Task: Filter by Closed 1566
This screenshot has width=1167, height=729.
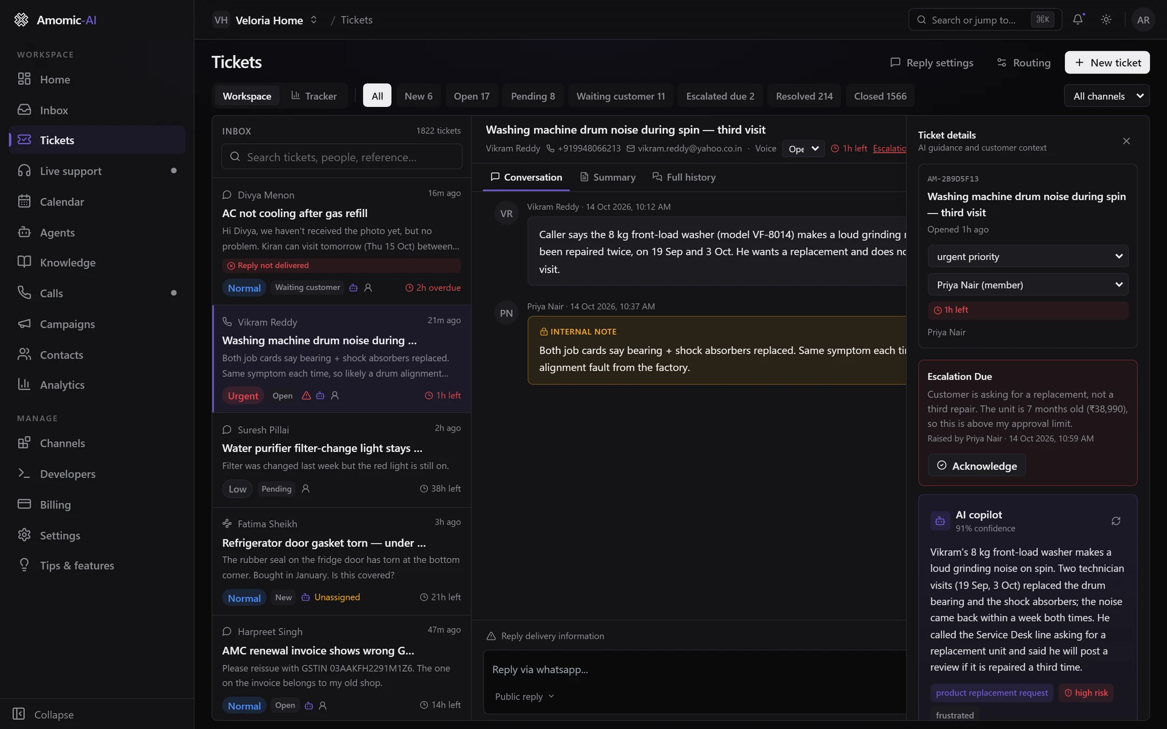Action: click(880, 96)
